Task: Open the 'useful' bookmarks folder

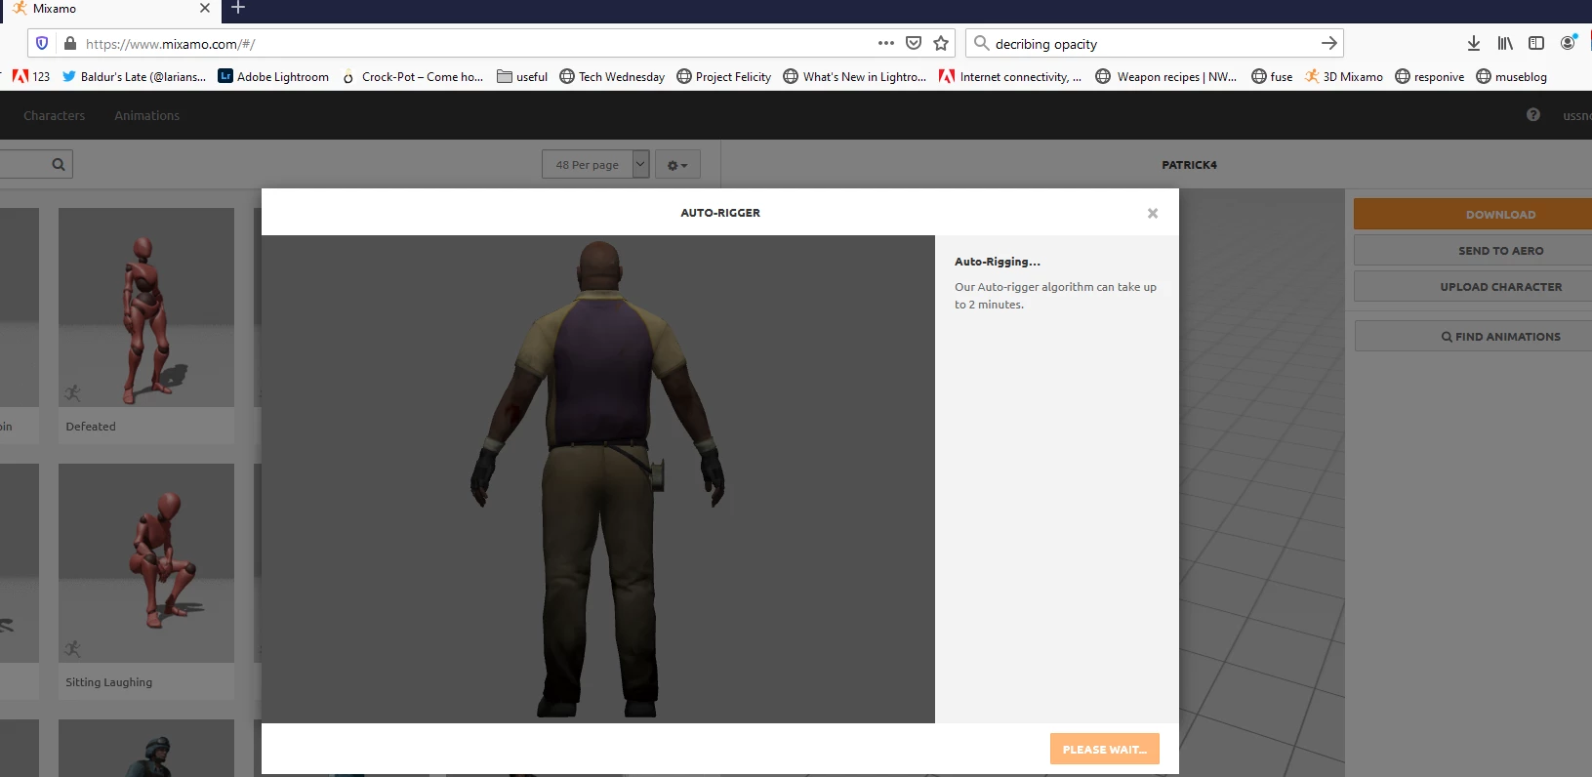Action: (522, 76)
